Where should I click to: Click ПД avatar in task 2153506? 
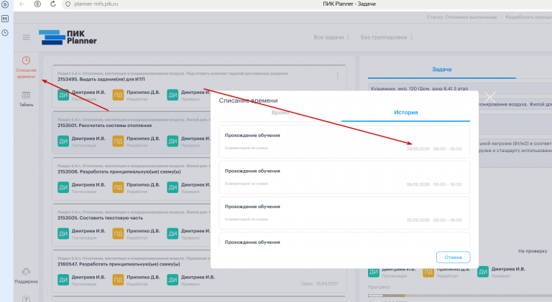pyautogui.click(x=119, y=187)
